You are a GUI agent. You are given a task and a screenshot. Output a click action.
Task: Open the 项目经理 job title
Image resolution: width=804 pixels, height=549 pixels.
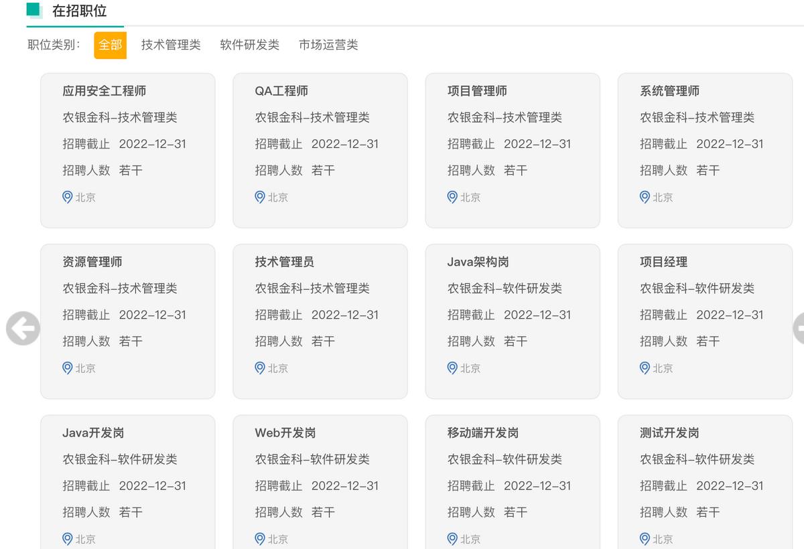point(663,262)
